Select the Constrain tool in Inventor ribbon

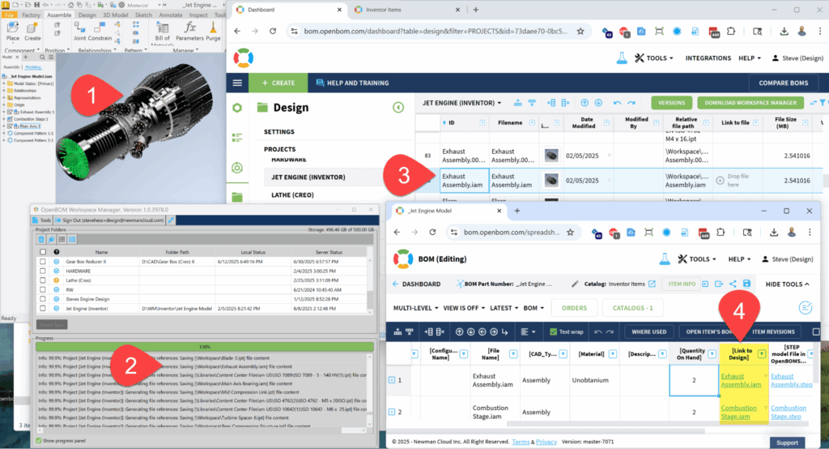(100, 32)
